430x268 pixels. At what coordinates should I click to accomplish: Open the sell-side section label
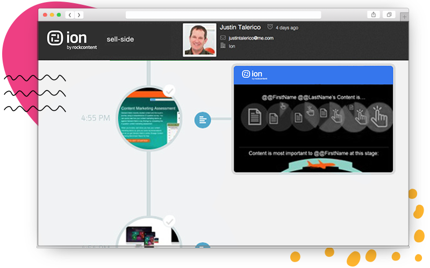click(120, 39)
